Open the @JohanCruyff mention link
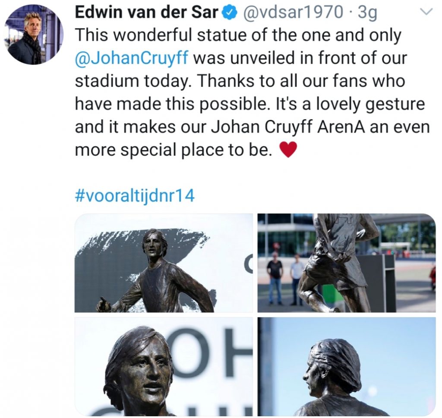This screenshot has height=418, width=442. [131, 58]
